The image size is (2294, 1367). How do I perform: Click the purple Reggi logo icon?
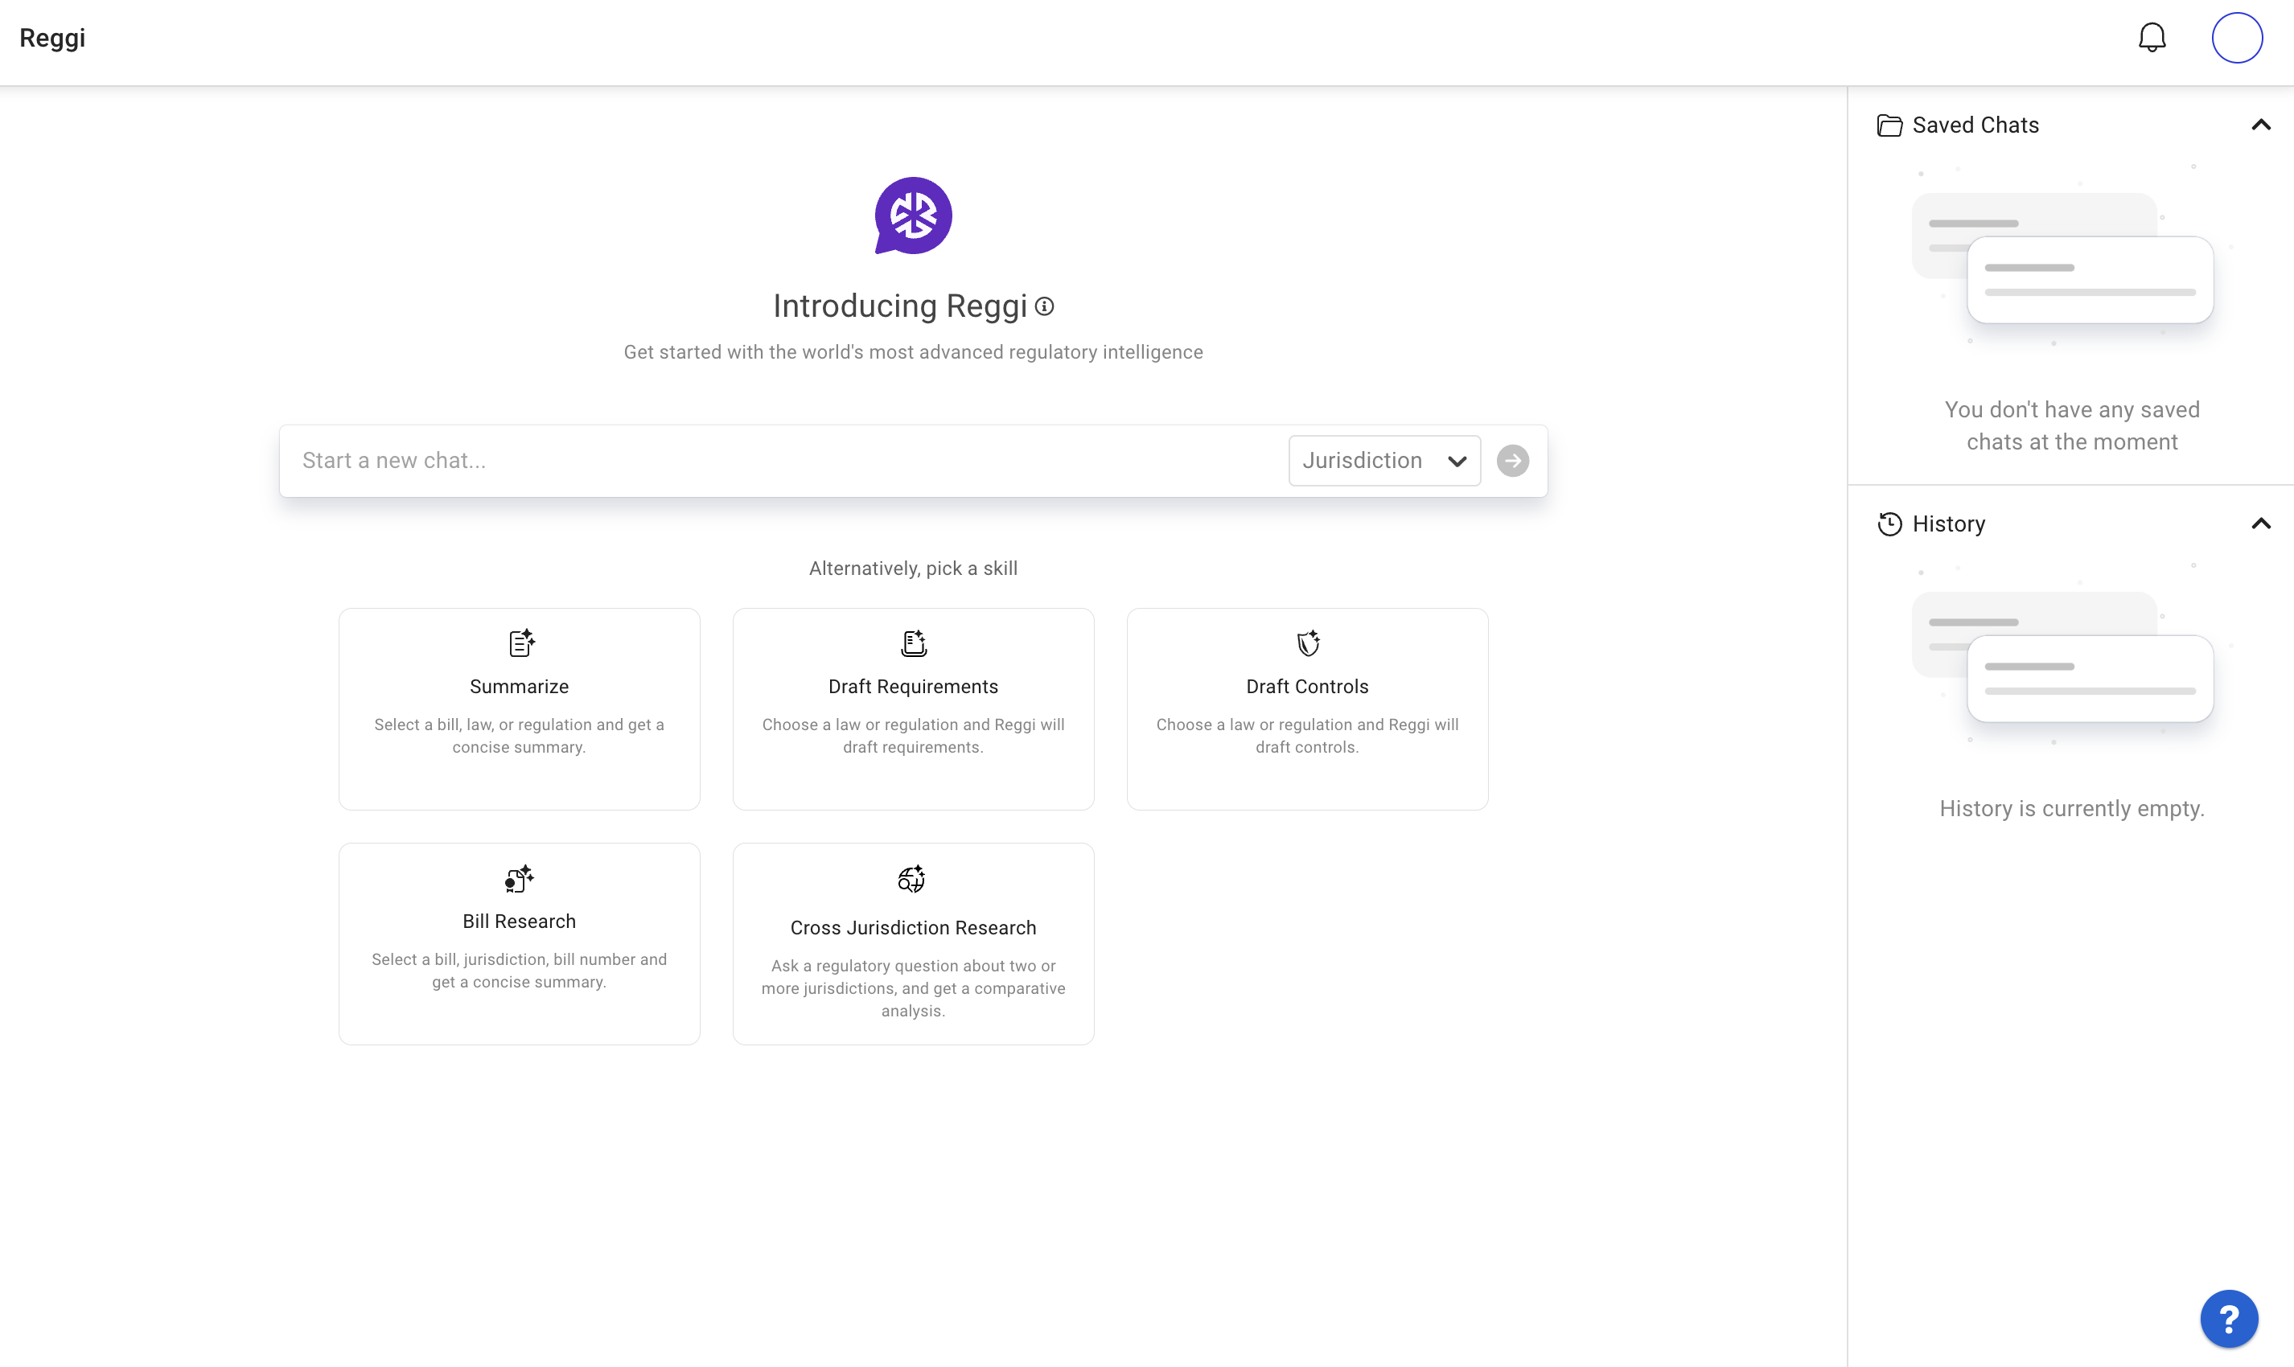point(912,216)
